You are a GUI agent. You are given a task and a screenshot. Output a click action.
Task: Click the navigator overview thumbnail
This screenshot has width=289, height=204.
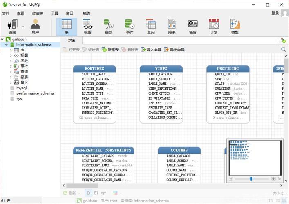[255, 158]
